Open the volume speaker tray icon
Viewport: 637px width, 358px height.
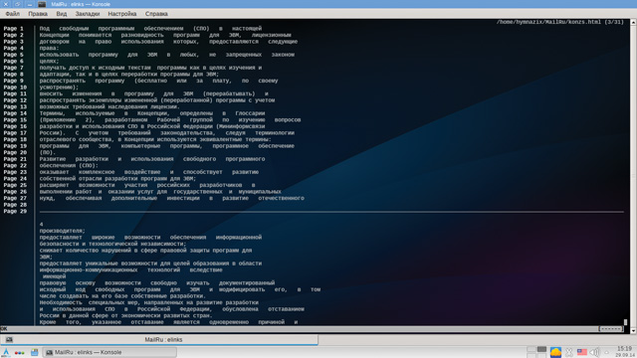pyautogui.click(x=595, y=352)
